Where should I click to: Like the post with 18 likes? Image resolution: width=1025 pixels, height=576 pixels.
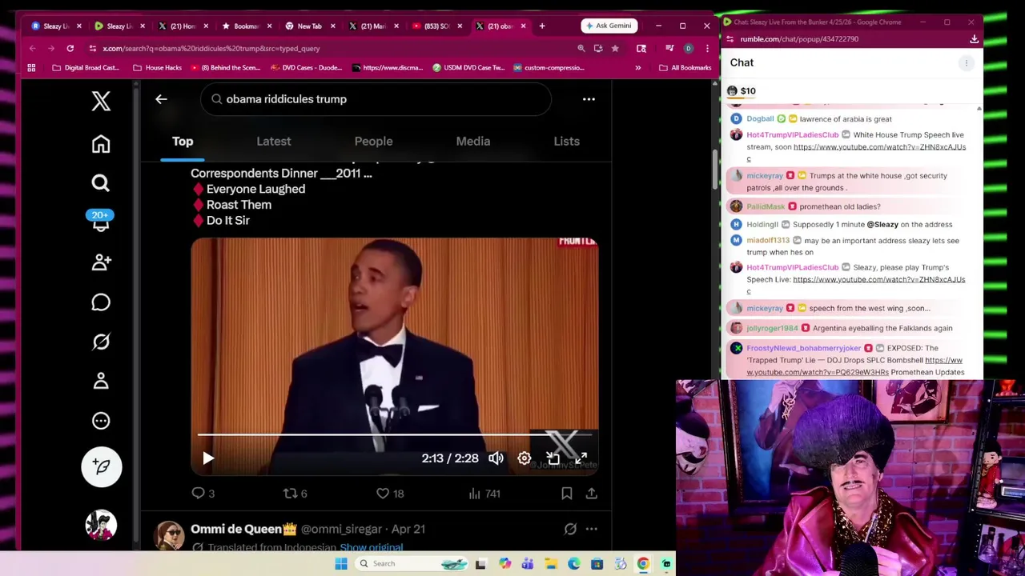tap(390, 494)
